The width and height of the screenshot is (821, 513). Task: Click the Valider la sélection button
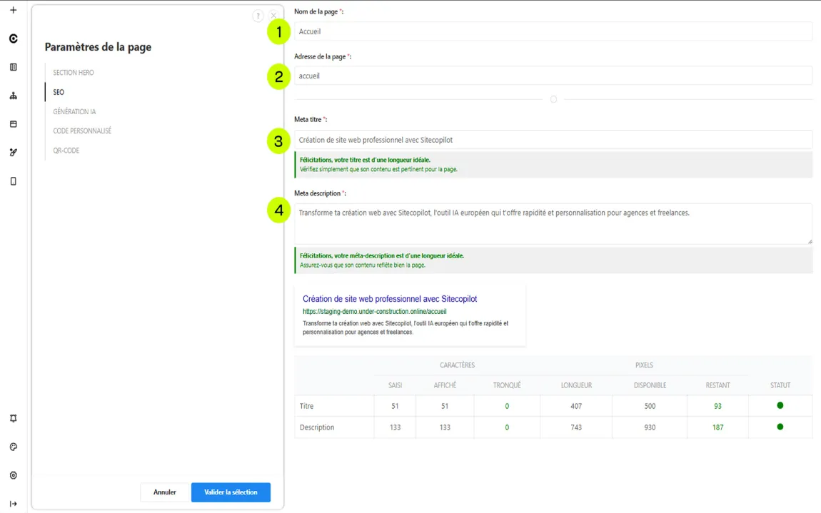[231, 492]
